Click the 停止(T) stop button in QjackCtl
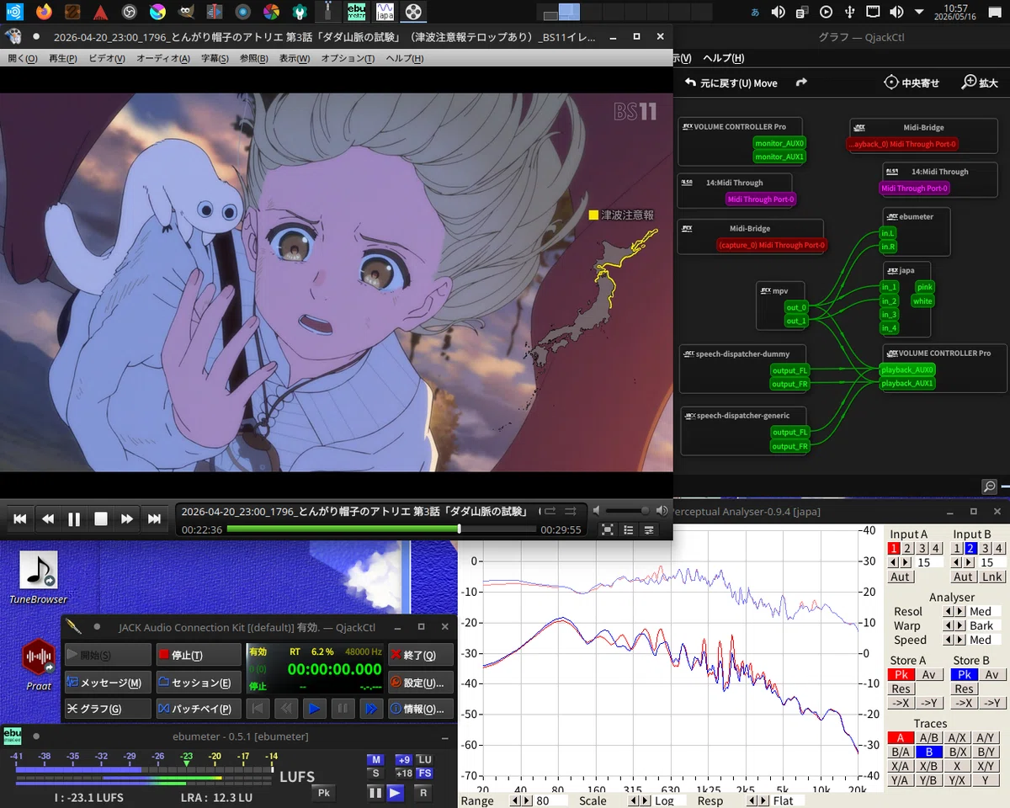This screenshot has width=1010, height=808. tap(199, 655)
